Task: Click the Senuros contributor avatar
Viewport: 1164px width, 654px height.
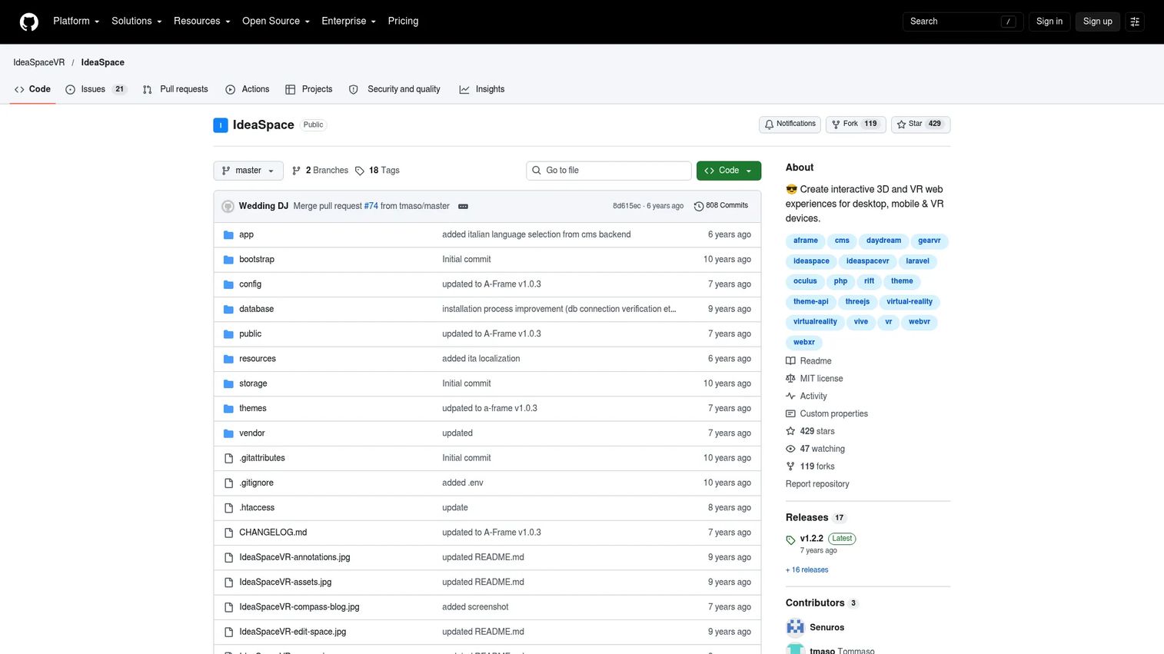Action: click(x=795, y=627)
